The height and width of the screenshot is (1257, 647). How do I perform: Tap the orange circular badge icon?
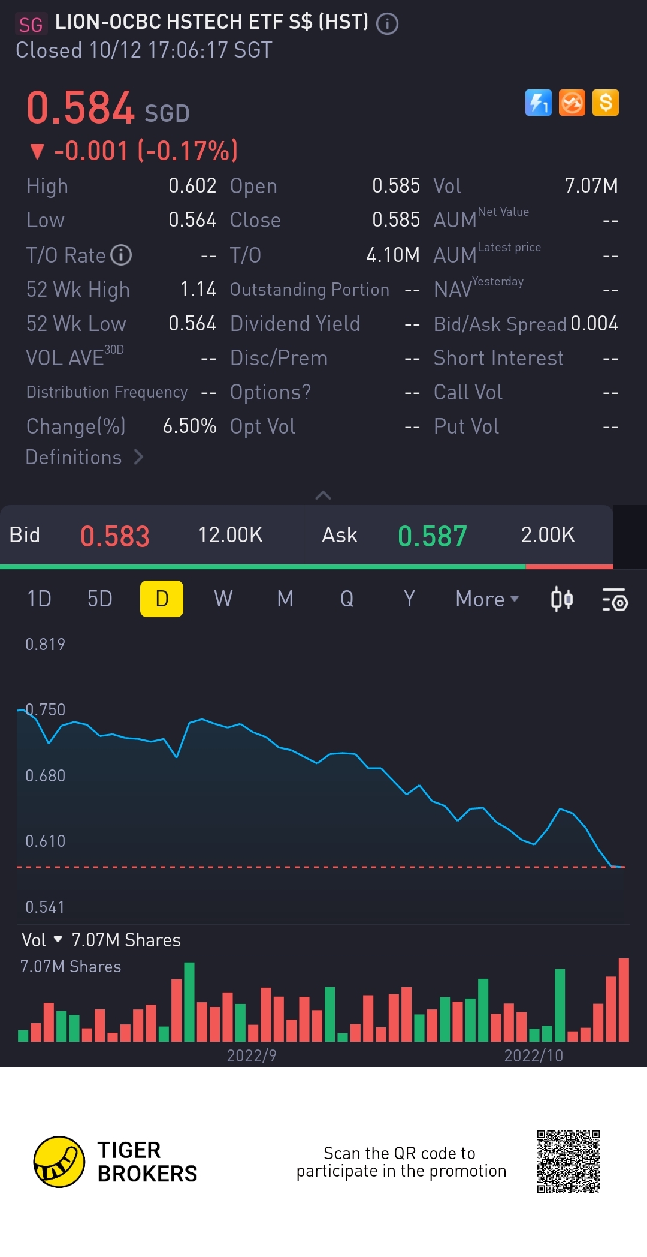572,103
